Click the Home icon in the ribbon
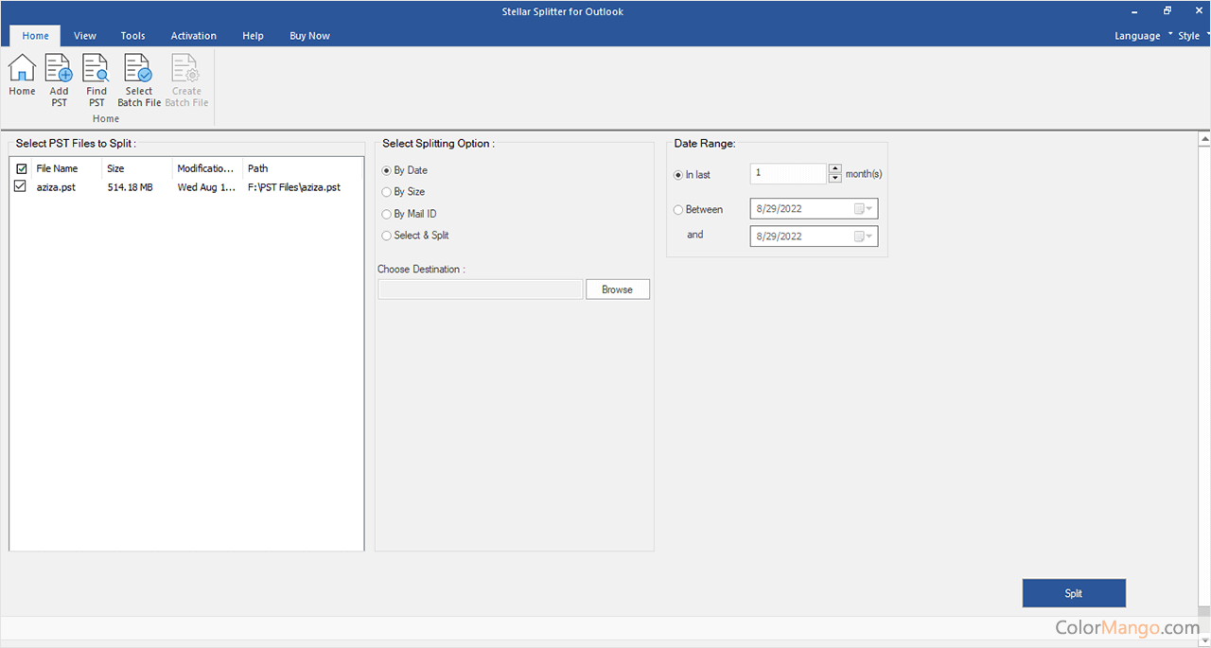 pyautogui.click(x=22, y=75)
